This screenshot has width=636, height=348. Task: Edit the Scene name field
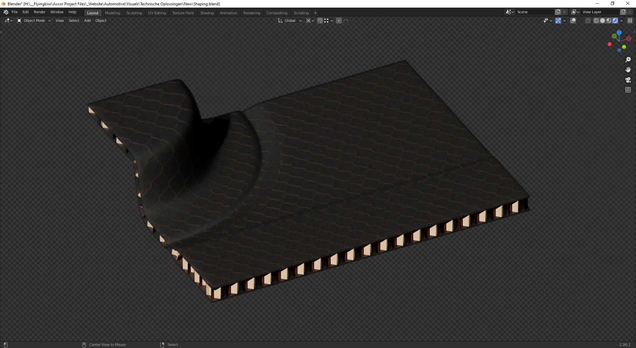[535, 12]
